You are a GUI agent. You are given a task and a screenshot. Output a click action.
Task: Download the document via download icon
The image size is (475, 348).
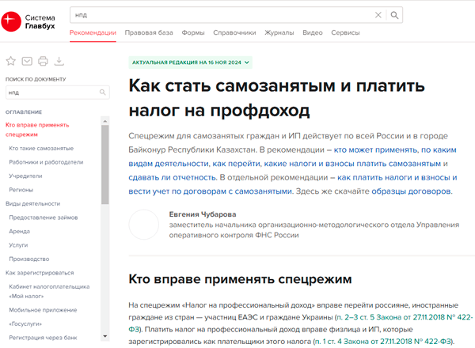click(59, 61)
